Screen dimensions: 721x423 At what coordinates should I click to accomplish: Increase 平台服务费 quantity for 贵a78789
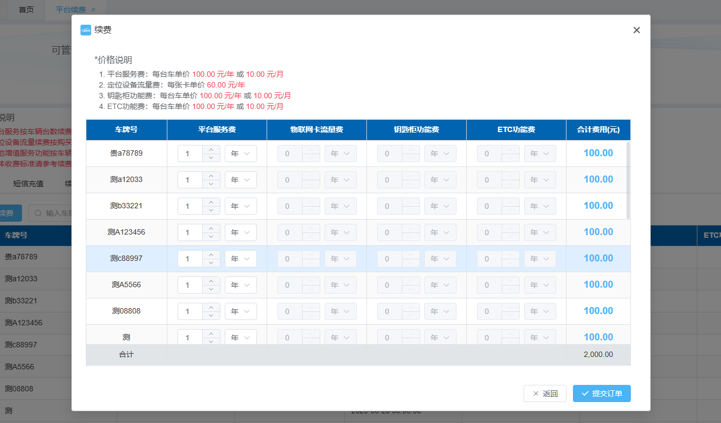(211, 150)
